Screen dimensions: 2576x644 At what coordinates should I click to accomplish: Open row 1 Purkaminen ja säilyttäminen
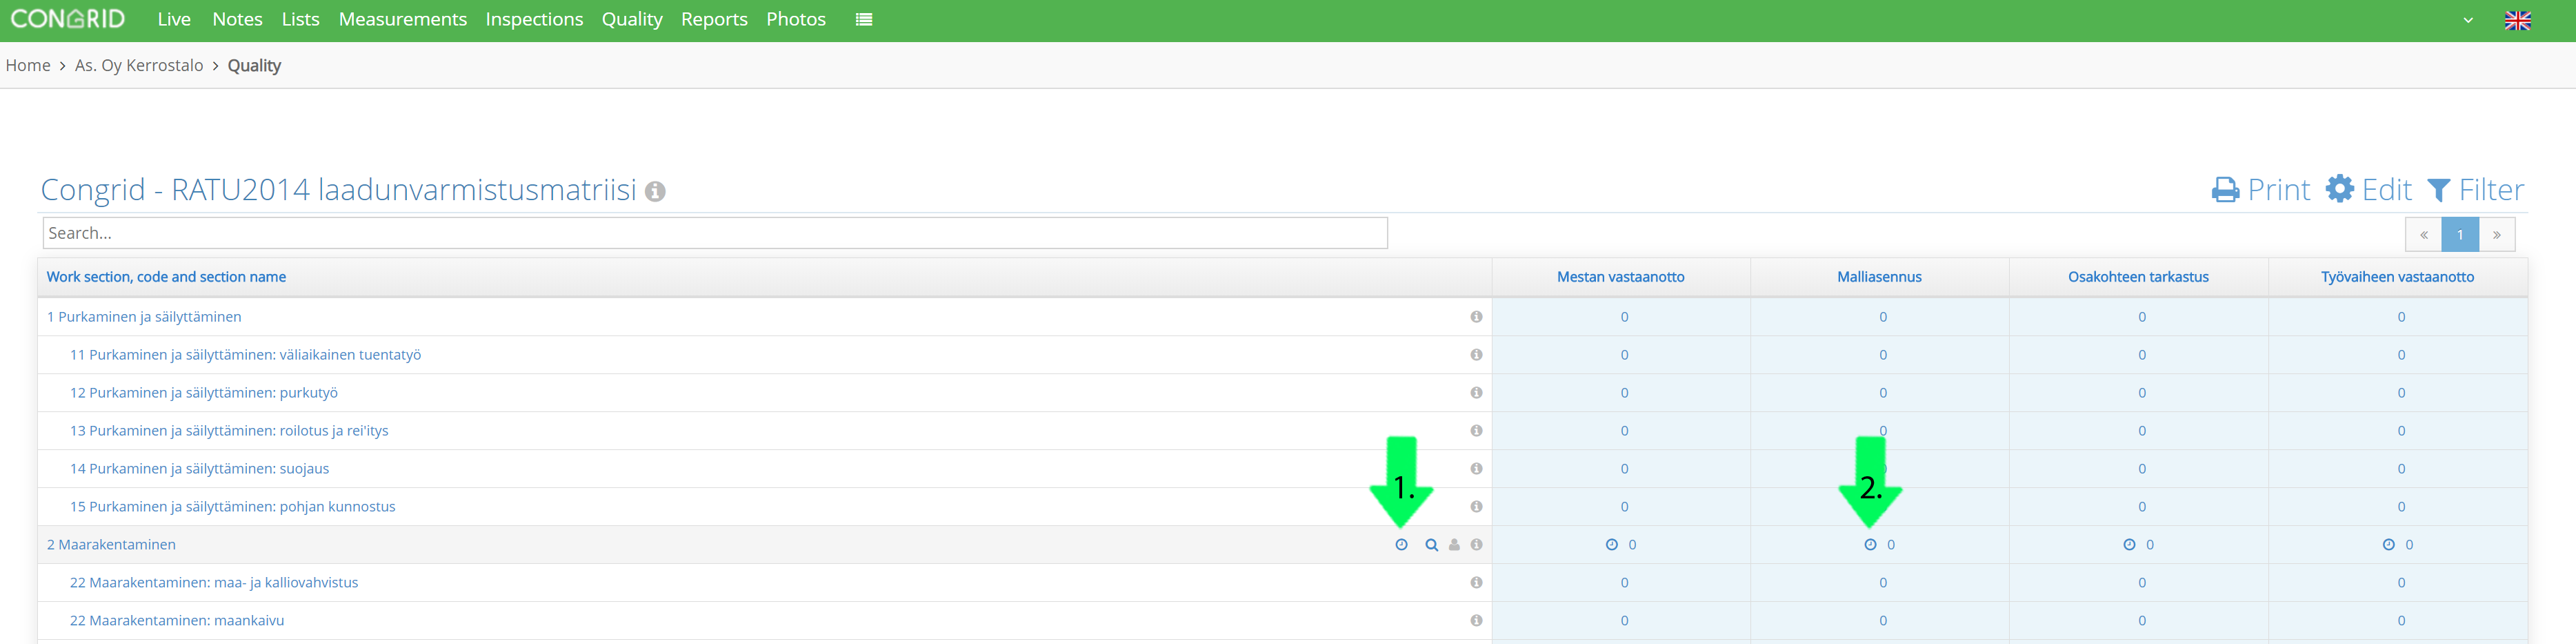[144, 317]
